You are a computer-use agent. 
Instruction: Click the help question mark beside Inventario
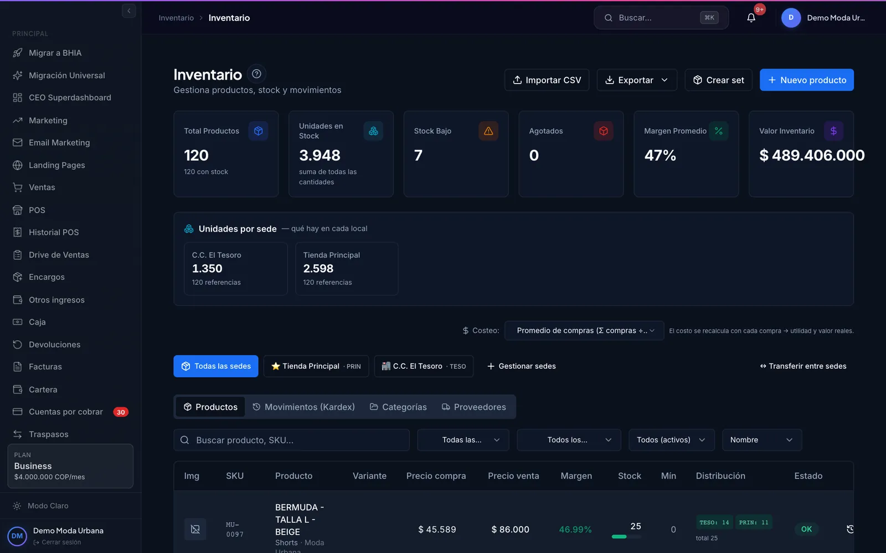256,74
